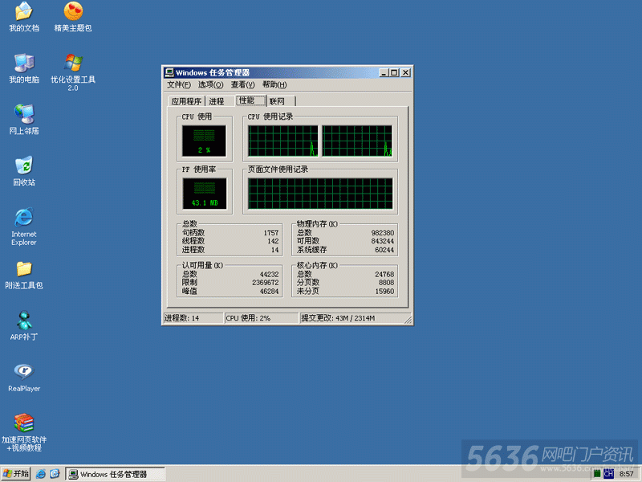The width and height of the screenshot is (642, 482).
Task: Open the 帮助(H) menu
Action: pyautogui.click(x=274, y=85)
